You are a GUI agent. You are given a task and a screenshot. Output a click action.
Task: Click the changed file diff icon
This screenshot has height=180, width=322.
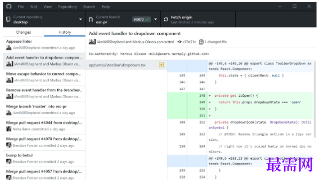point(201,42)
